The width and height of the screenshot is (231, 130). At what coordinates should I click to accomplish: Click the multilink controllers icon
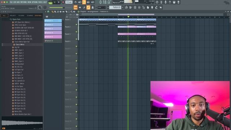(92, 7)
